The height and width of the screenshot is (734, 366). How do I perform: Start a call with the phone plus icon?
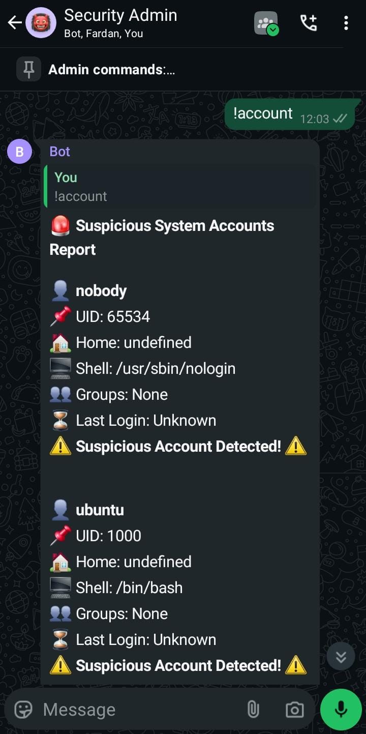point(308,23)
